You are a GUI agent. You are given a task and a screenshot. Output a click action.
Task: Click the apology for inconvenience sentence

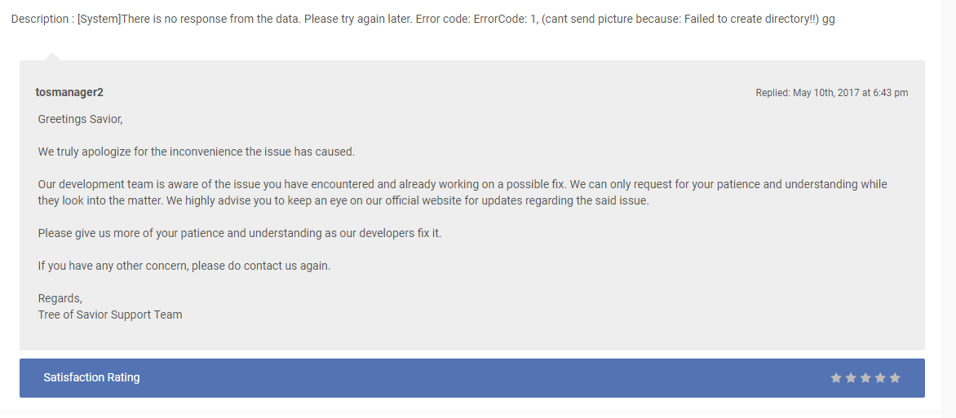pos(197,152)
